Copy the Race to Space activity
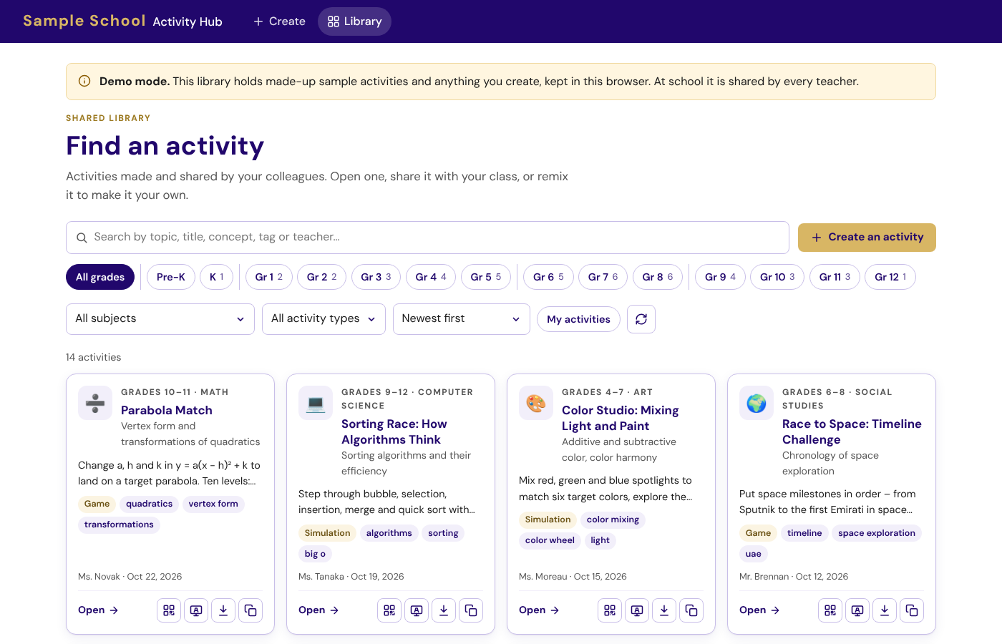Viewport: 1002px width, 644px height. 912,610
